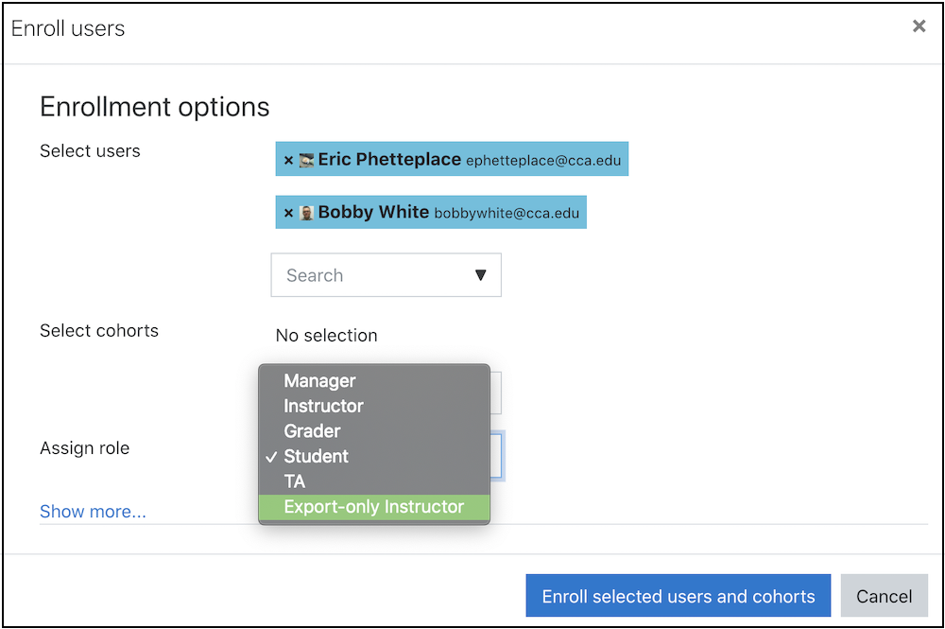Click the Bobby White name text
This screenshot has width=945, height=629.
tap(373, 212)
